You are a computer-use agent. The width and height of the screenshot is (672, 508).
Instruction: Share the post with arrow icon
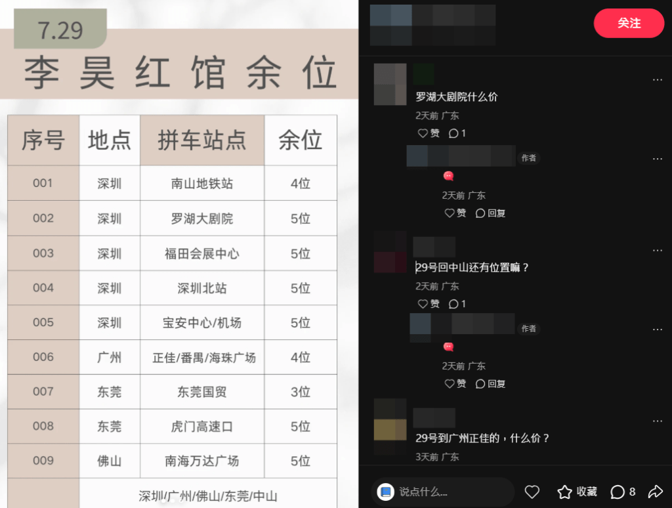point(656,492)
